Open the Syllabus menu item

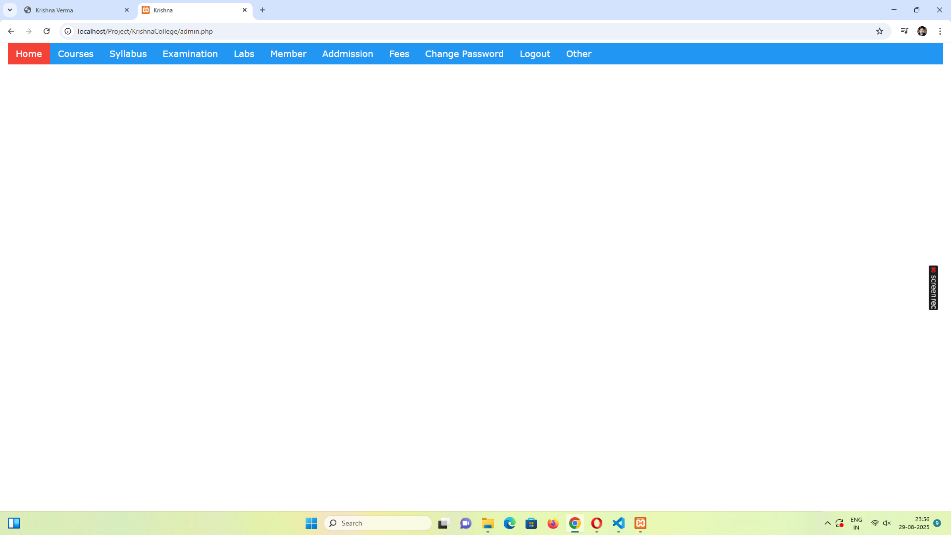point(128,53)
